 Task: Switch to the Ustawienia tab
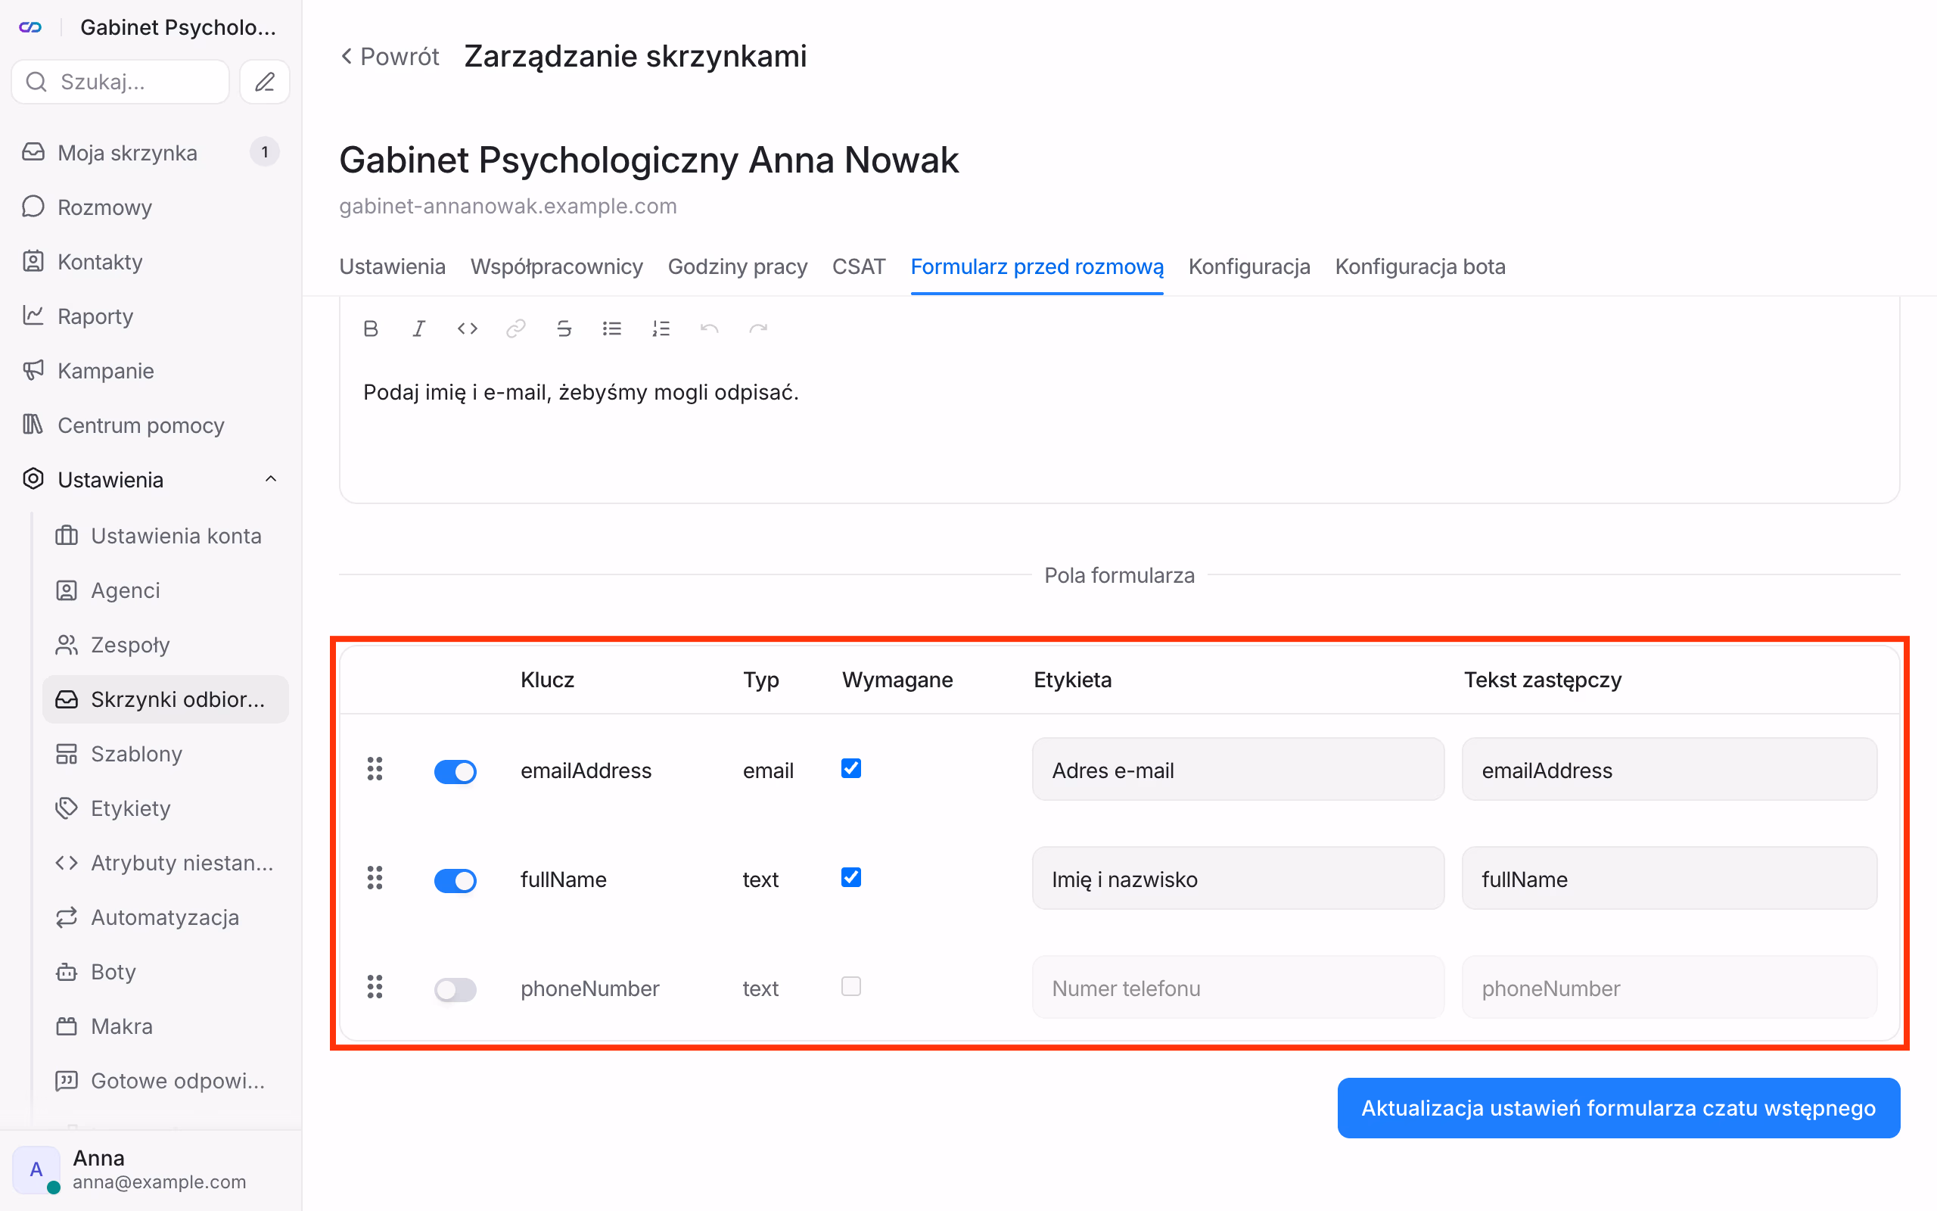point(392,266)
